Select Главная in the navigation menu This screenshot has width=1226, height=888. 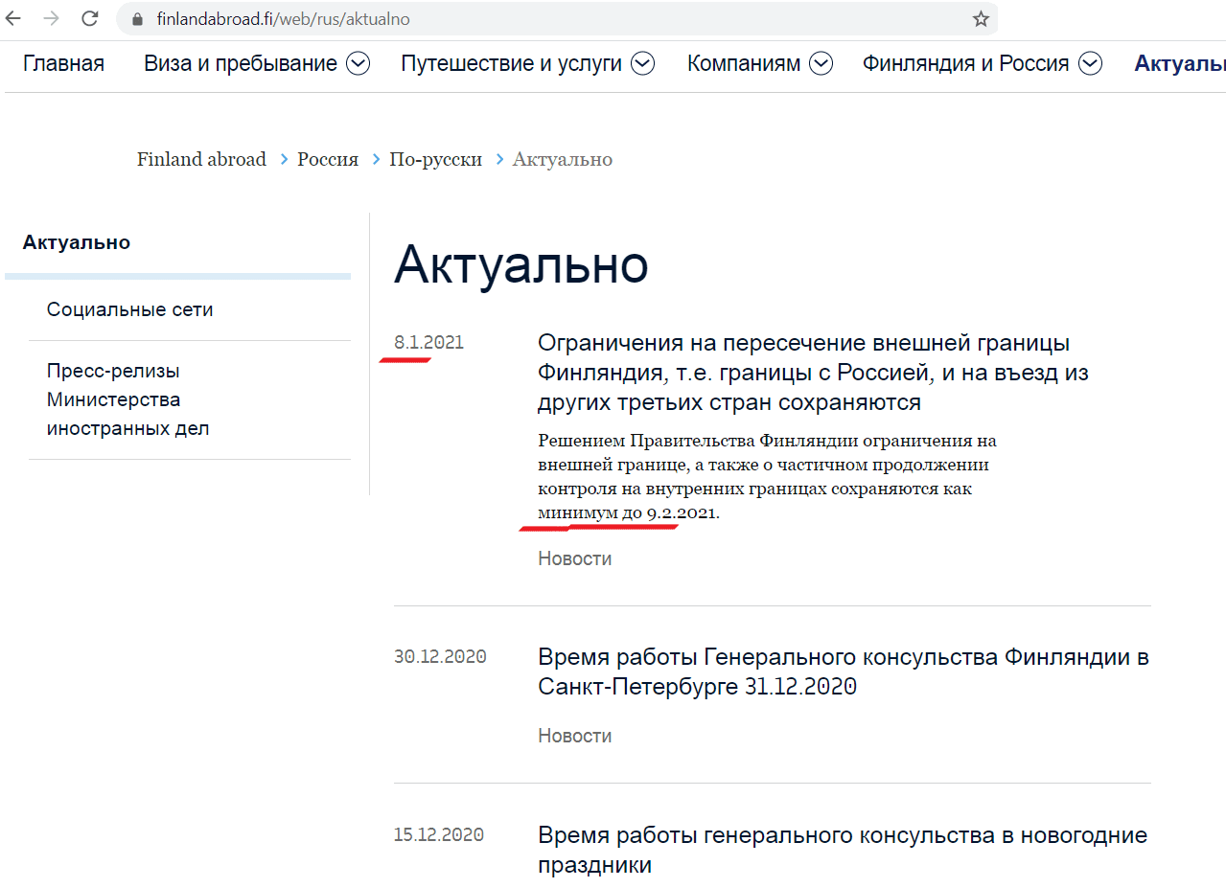(x=63, y=63)
